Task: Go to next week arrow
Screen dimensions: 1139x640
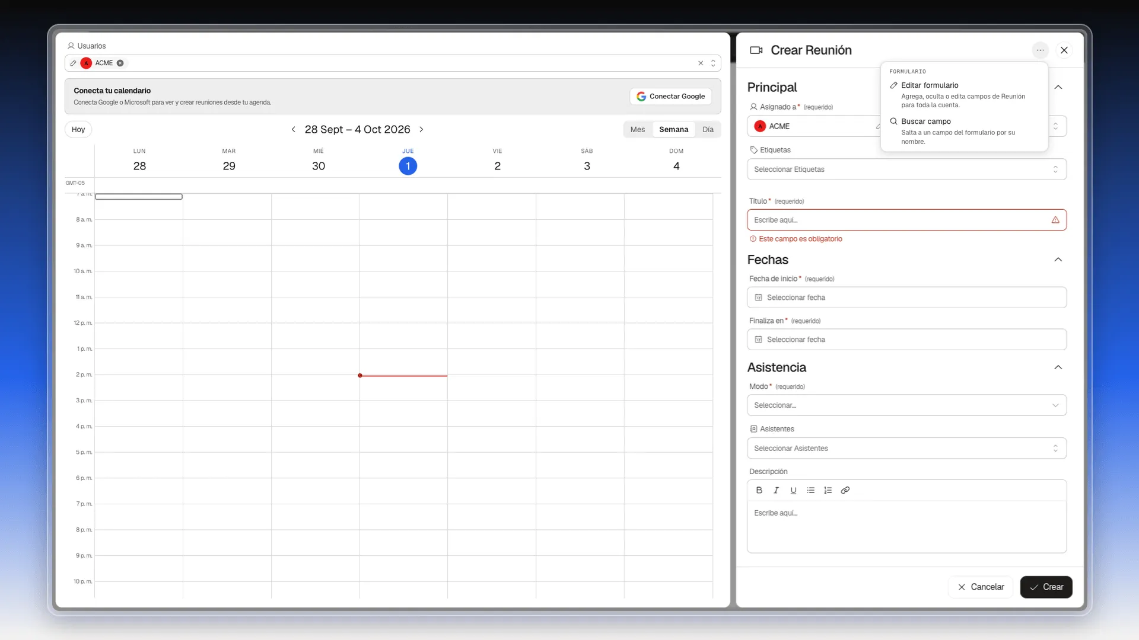Action: pos(421,129)
